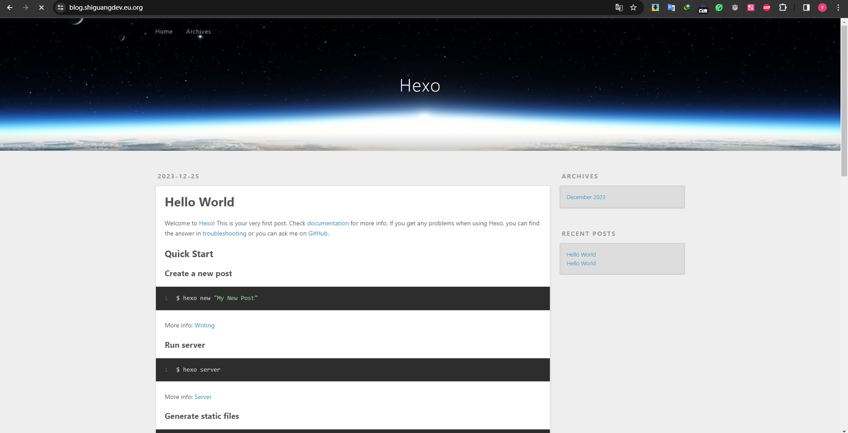Click the page vertical scrollbar thumb
Screen dimensions: 848x433
coord(844,101)
